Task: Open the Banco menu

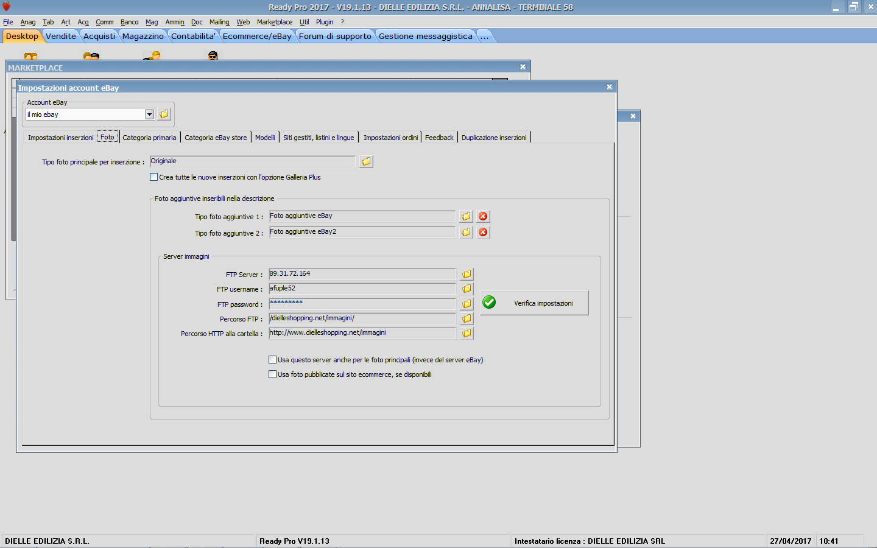Action: pos(129,22)
